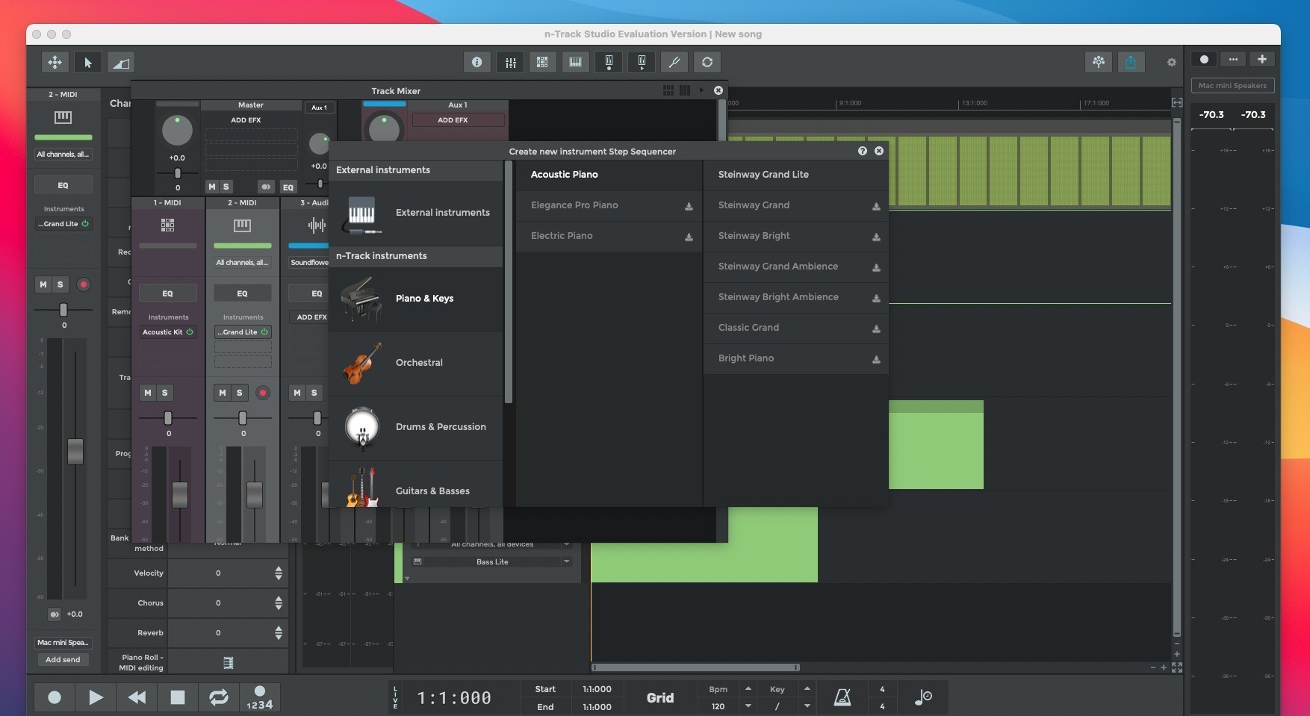This screenshot has height=716, width=1310.
Task: Open the Piano Roll MIDI editing icon
Action: [229, 662]
